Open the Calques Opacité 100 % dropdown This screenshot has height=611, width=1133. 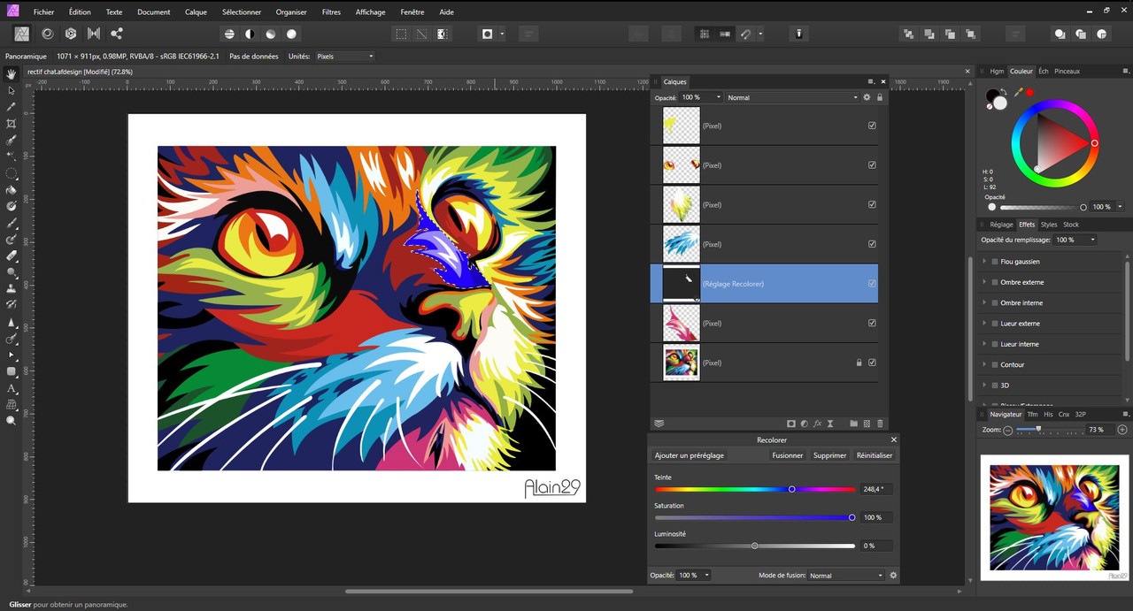click(701, 97)
